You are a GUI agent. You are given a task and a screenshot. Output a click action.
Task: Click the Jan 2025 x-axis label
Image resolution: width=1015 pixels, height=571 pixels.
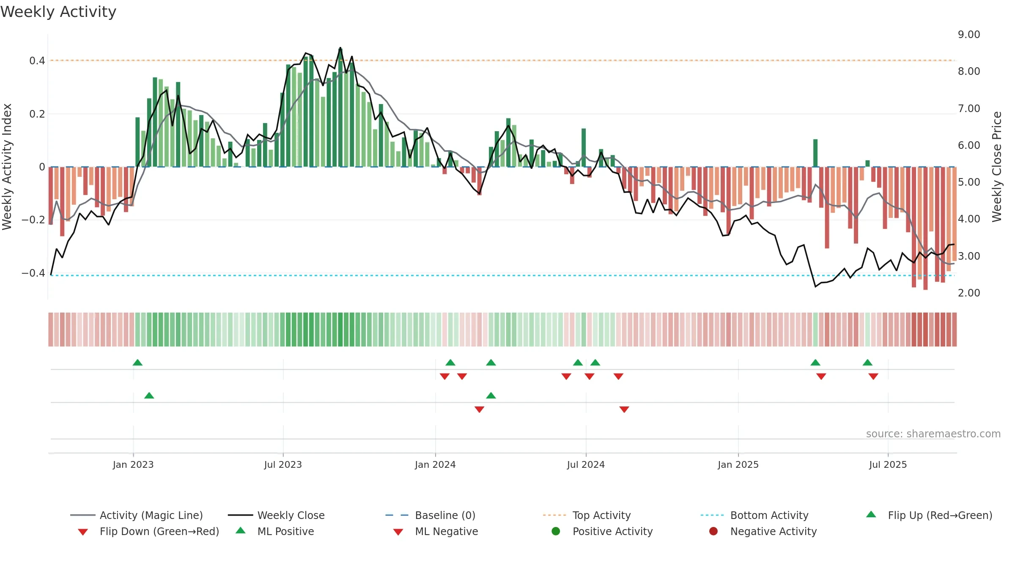pos(738,464)
